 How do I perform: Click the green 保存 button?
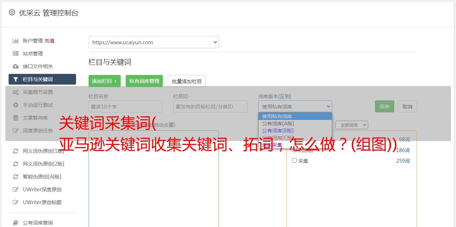click(385, 106)
